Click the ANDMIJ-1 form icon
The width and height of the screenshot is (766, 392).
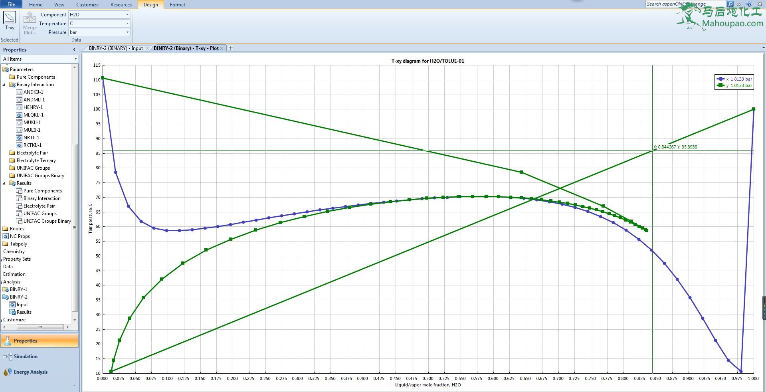pos(19,100)
